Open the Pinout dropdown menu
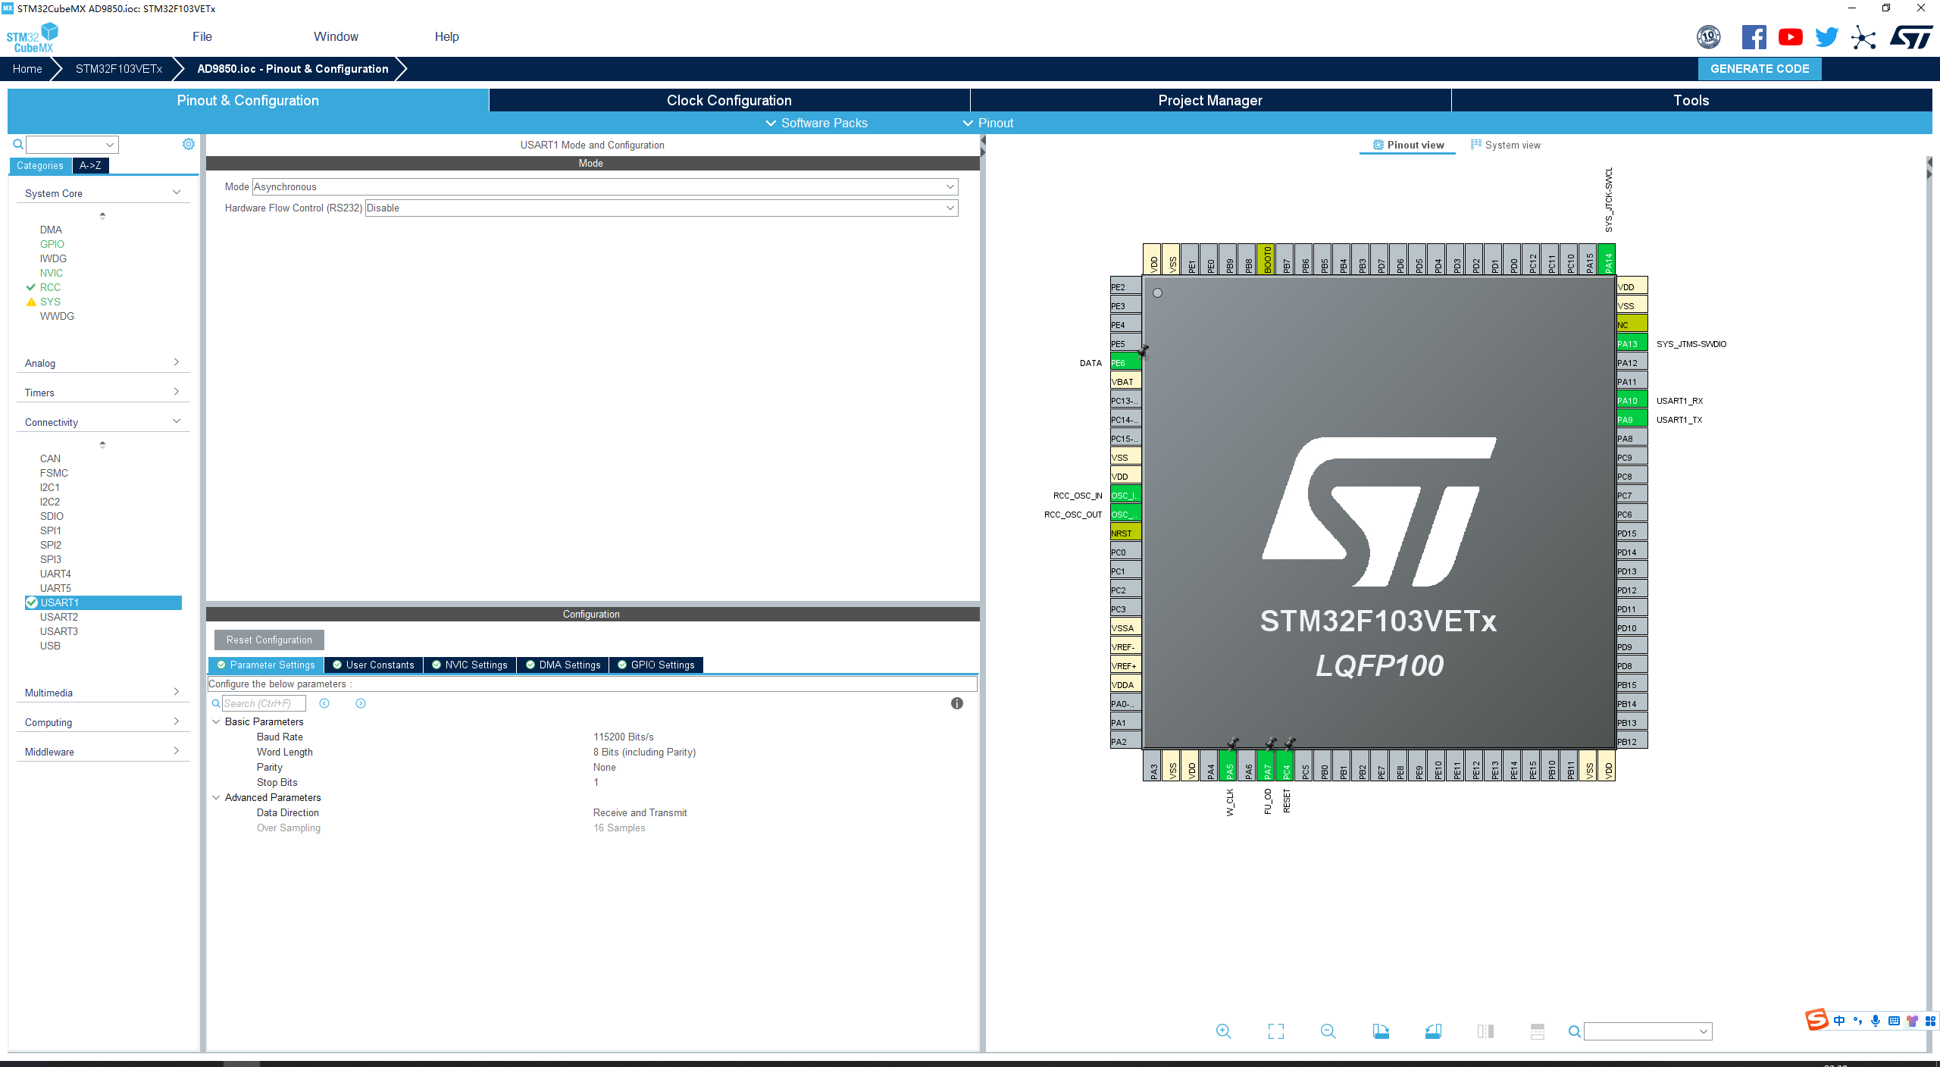The height and width of the screenshot is (1067, 1940). [x=988, y=123]
